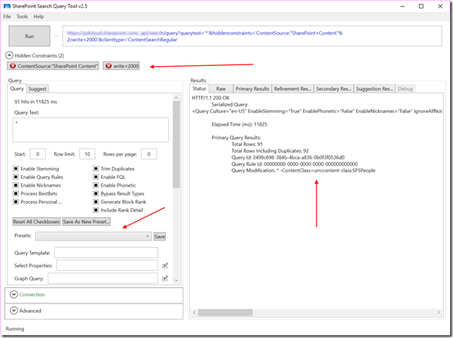Open the Refinement Results tab
This screenshot has height=338, width=453.
(293, 89)
